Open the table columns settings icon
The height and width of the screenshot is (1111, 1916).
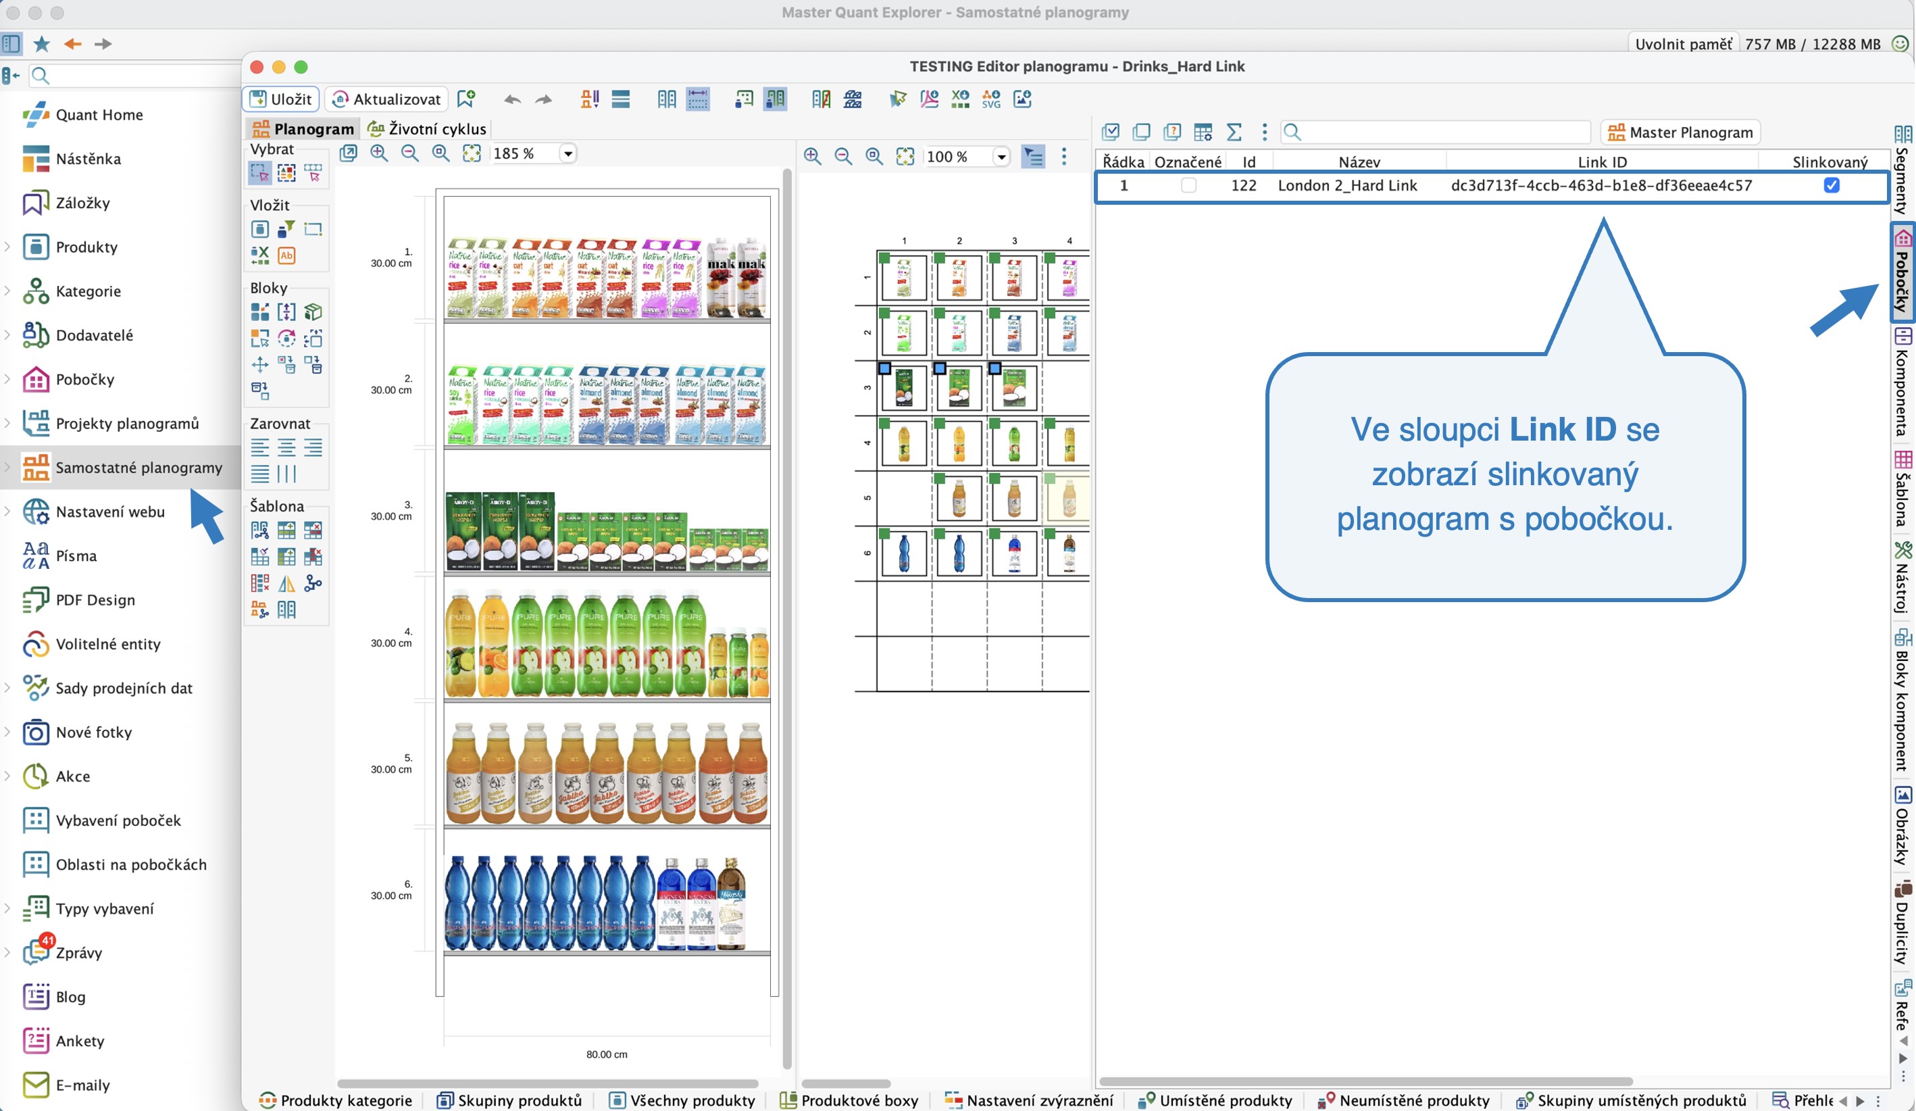click(x=1203, y=132)
